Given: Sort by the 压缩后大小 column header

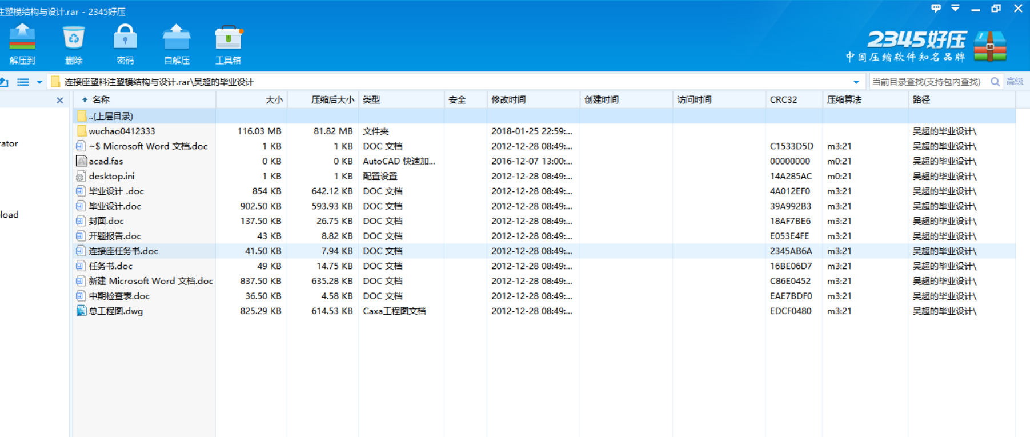Looking at the screenshot, I should 323,100.
